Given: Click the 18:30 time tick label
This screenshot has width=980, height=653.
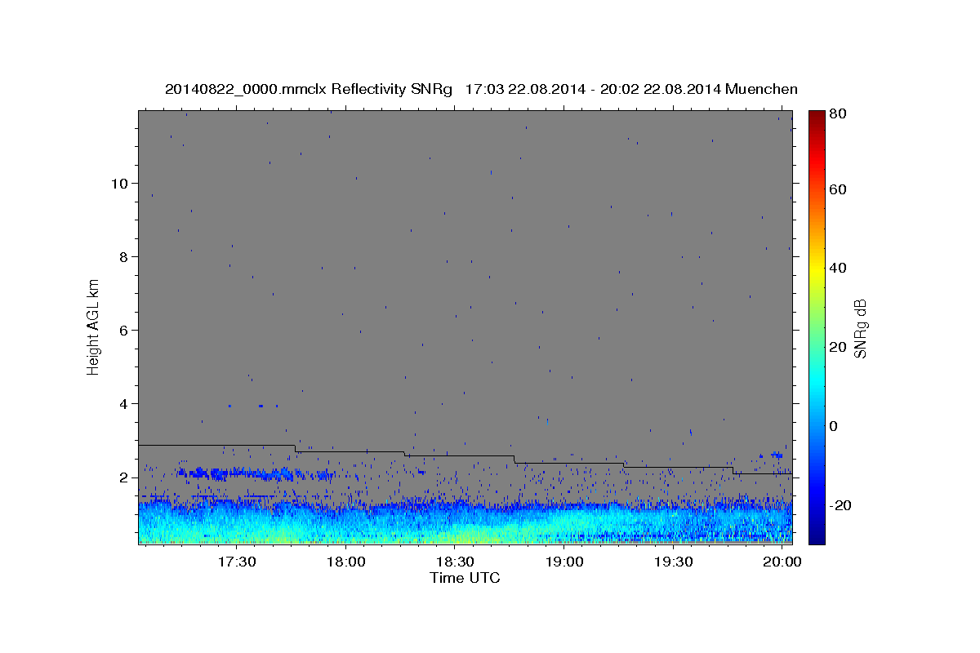Looking at the screenshot, I should click(x=455, y=563).
